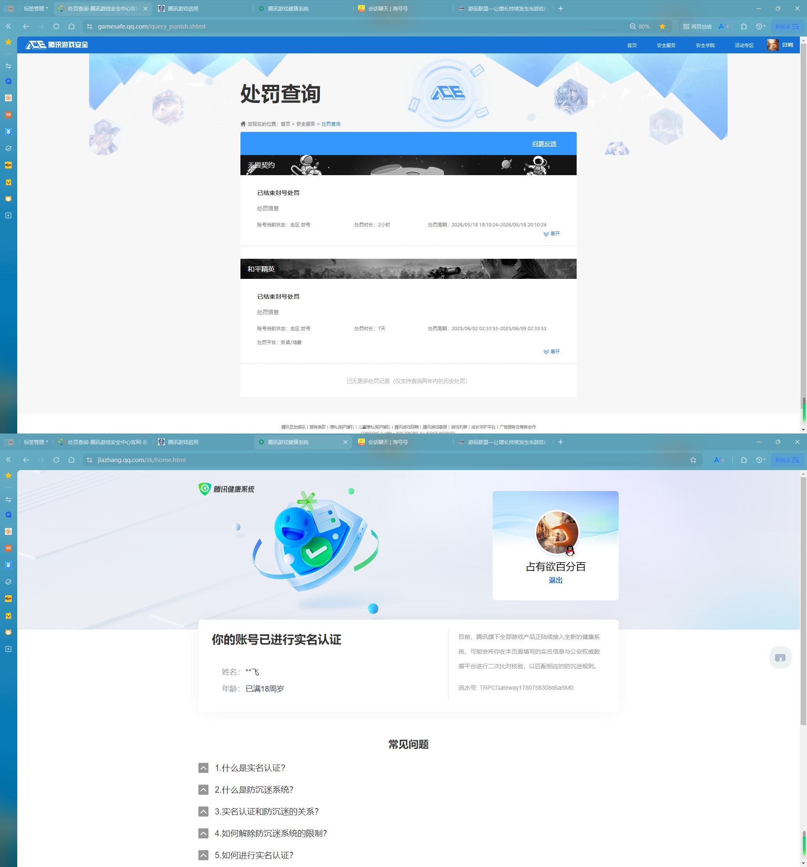Screen dimensions: 807x867
Task: Open 首页 in the ACE site navigation
Action: (632, 45)
